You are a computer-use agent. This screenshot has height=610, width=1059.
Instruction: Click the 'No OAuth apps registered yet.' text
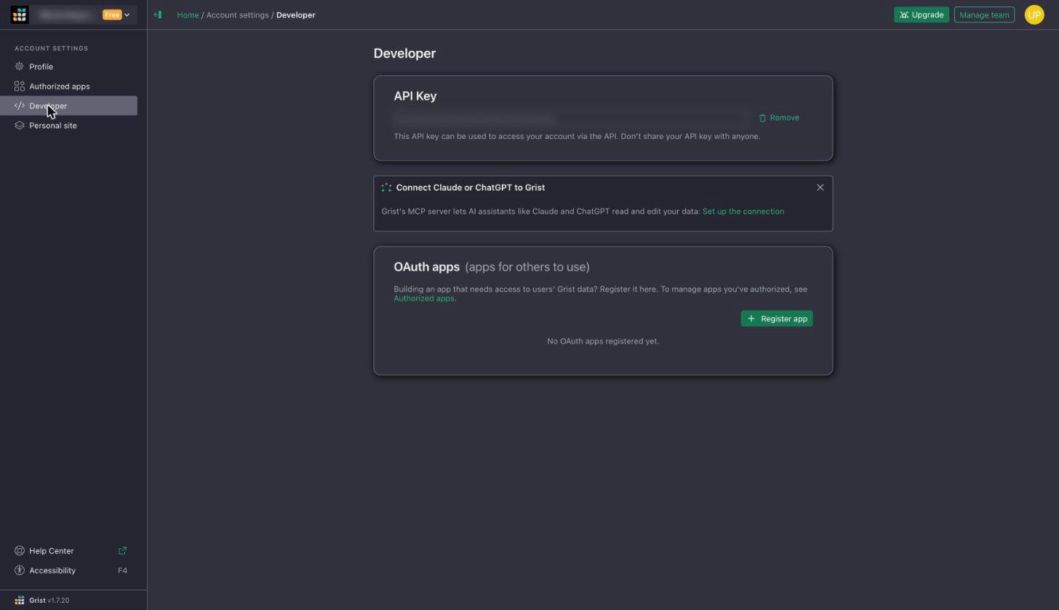603,341
